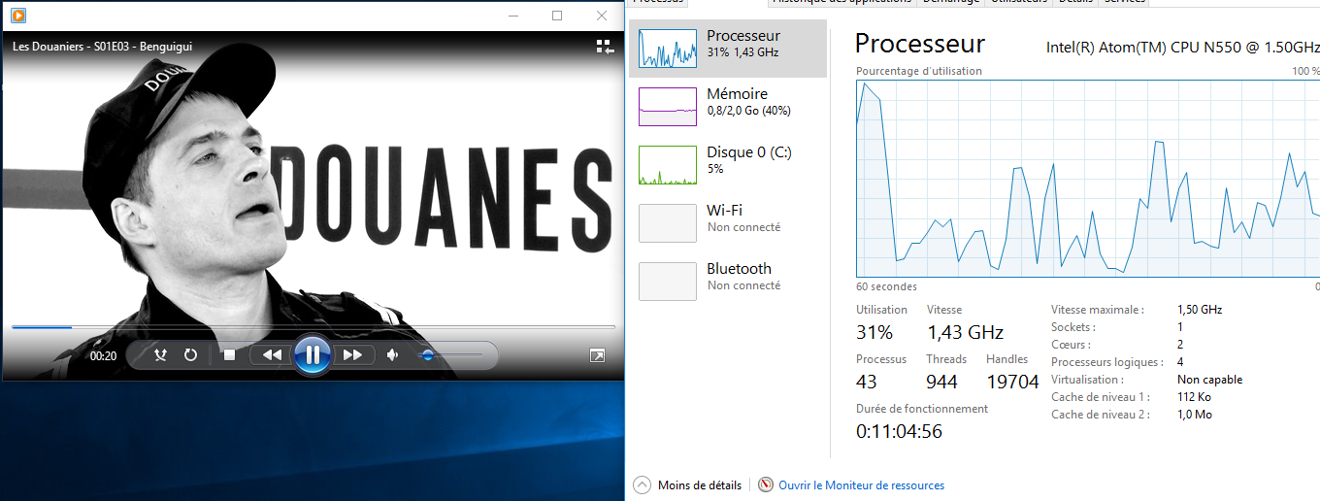The width and height of the screenshot is (1320, 501).
Task: Select the Mémoire performance entry
Action: (728, 107)
